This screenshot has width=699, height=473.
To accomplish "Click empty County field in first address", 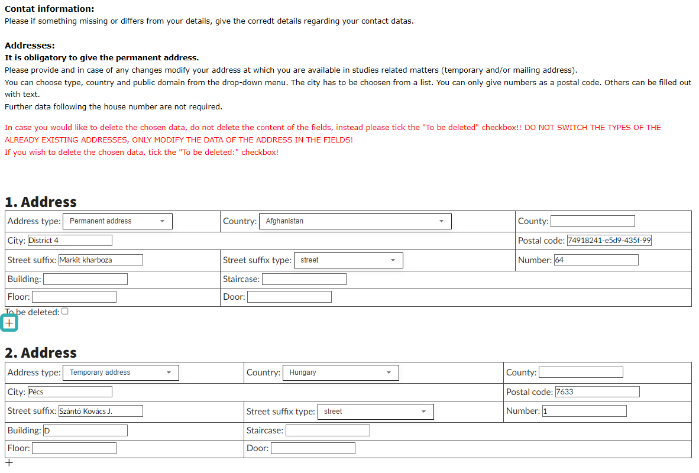I will (593, 221).
